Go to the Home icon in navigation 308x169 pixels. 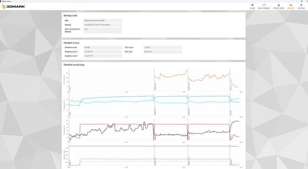pyautogui.click(x=252, y=6)
